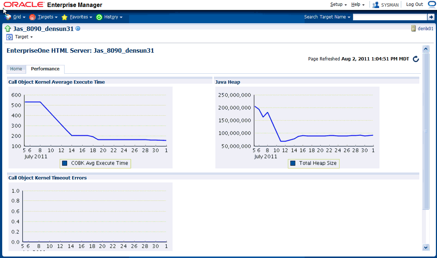Click the Call Object Kernel Timeout Errors heading
The image size is (437, 258).
(47, 178)
